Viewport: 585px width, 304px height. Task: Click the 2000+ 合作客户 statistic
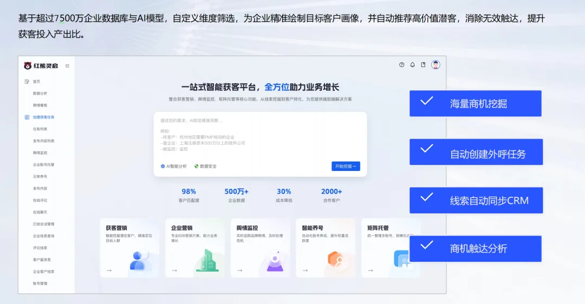(x=331, y=195)
